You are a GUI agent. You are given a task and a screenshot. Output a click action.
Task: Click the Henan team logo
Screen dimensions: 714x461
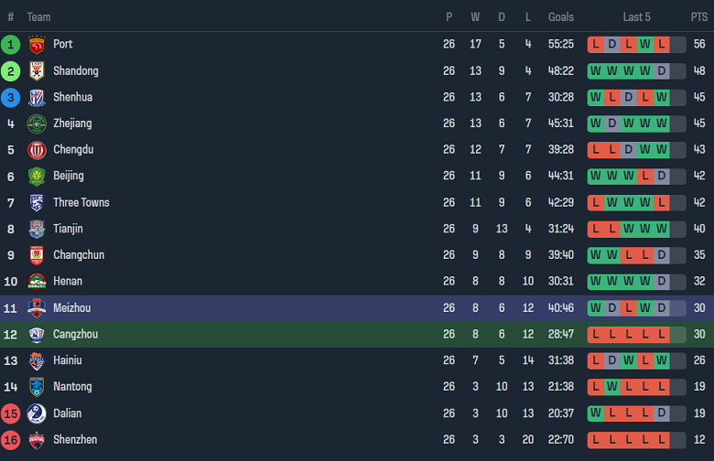point(37,281)
